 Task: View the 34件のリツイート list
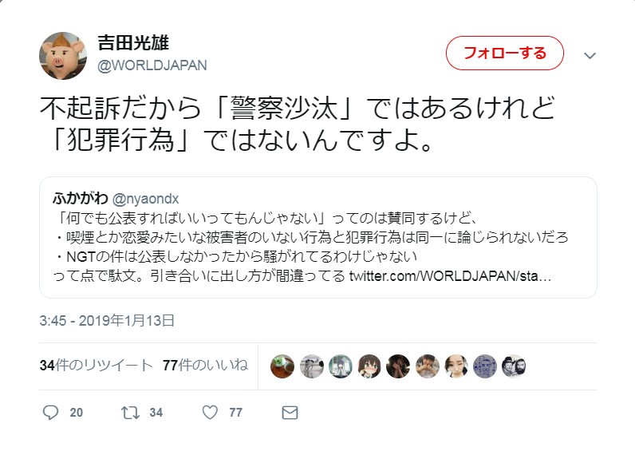97,365
